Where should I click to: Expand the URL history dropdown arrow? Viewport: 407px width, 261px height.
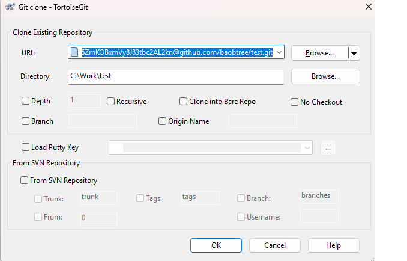click(279, 52)
